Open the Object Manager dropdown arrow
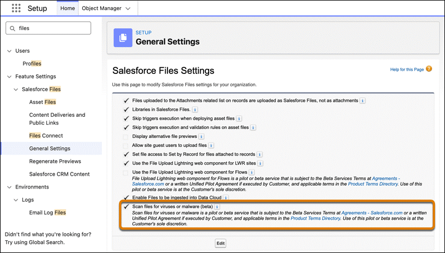The height and width of the screenshot is (253, 445). pyautogui.click(x=128, y=8)
